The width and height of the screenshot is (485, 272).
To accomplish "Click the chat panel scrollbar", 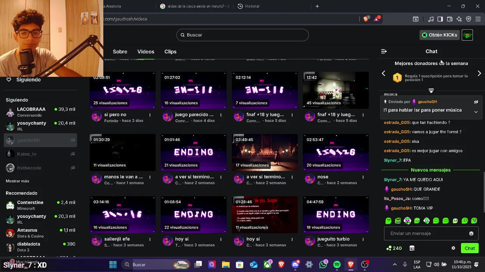I will [x=483, y=192].
